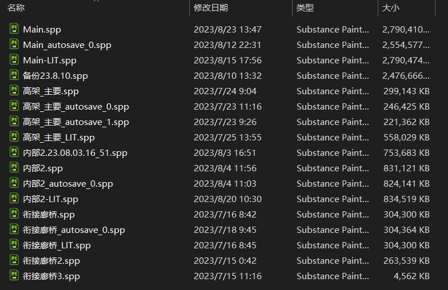
Task: Click the 内部2-LIT.spp file icon
Action: tap(14, 199)
